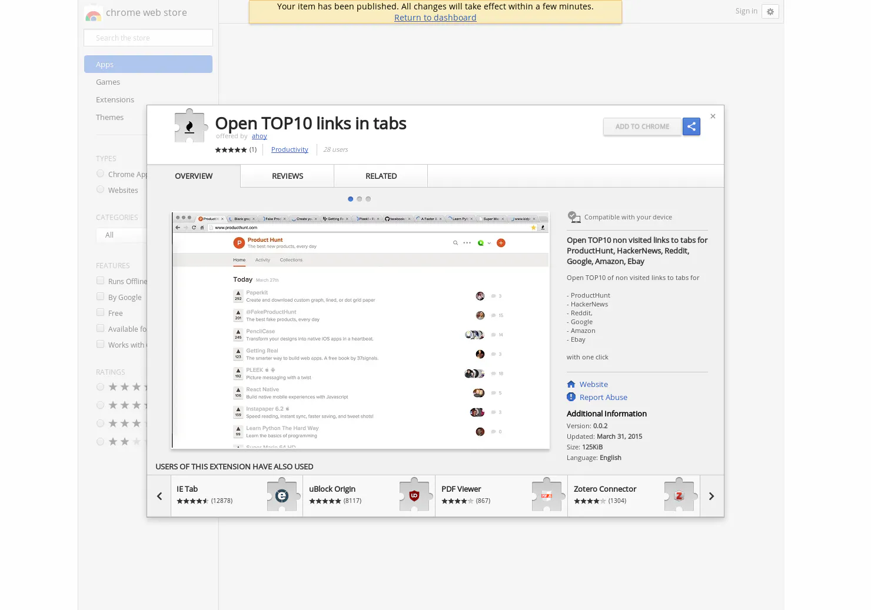Click the Return to dashboard link
The image size is (871, 610).
(x=436, y=18)
